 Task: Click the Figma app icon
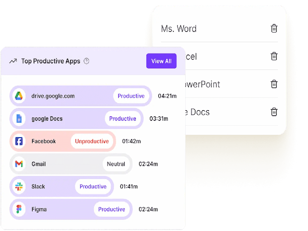point(19,209)
